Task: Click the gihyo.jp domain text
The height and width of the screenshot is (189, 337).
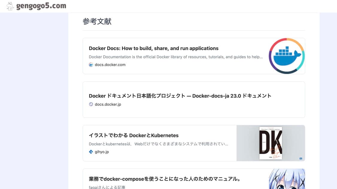Action: (x=102, y=152)
